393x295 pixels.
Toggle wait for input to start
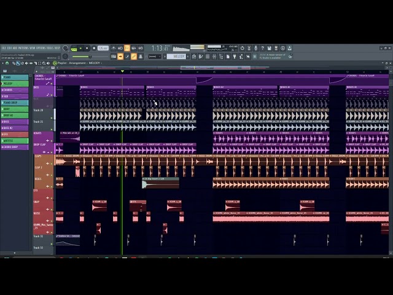120,48
